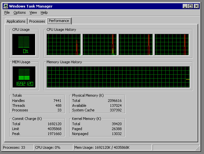
Task: Click the System Cache value 337392
Action: coord(116,110)
